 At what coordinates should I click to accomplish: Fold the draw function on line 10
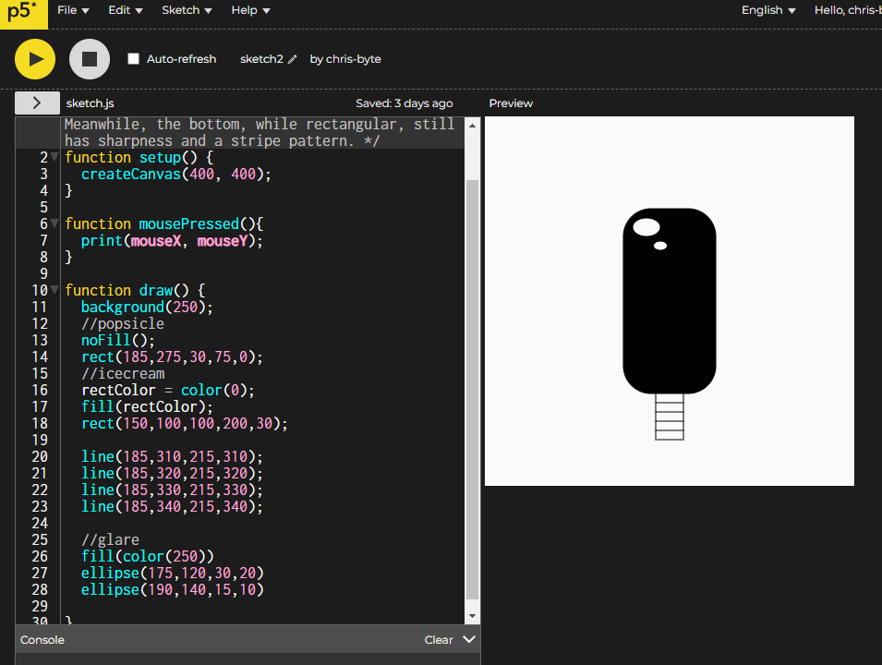(54, 290)
